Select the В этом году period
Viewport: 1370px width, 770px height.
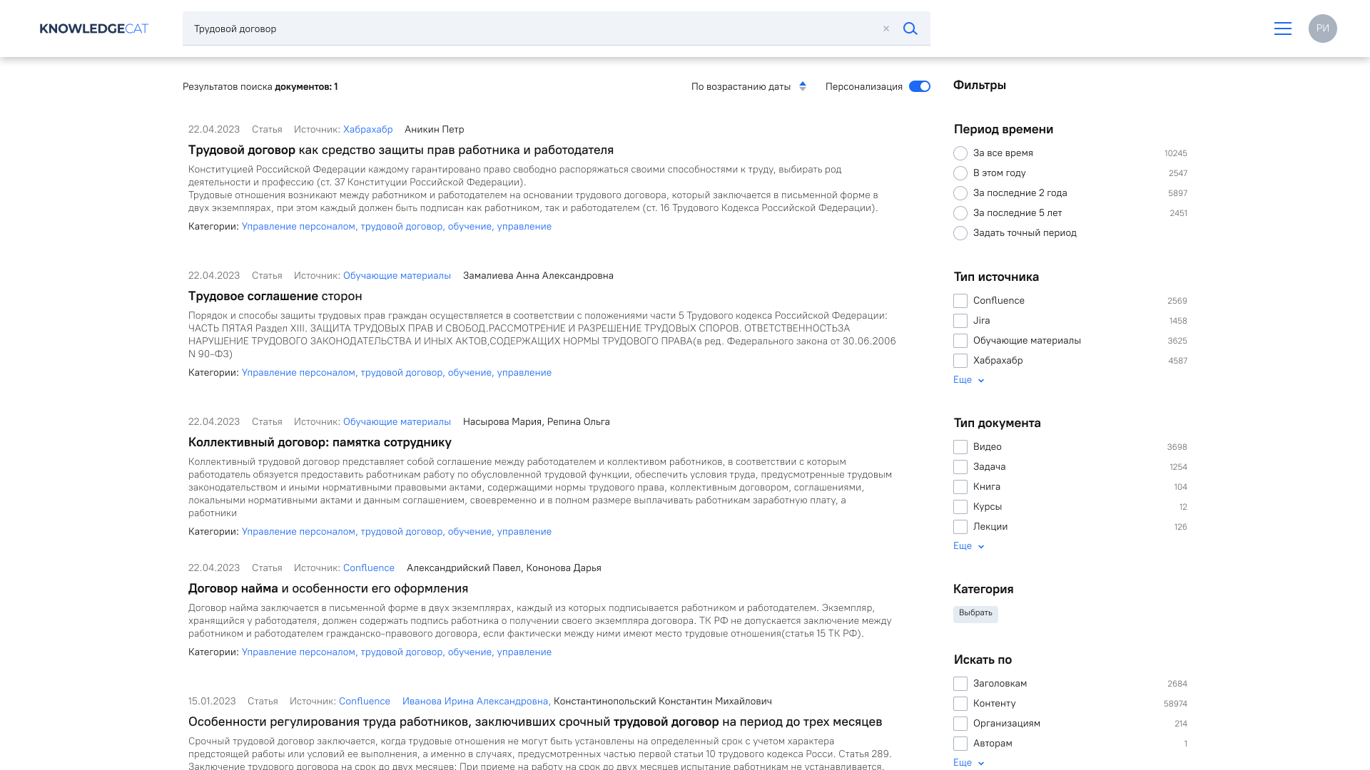click(x=960, y=173)
